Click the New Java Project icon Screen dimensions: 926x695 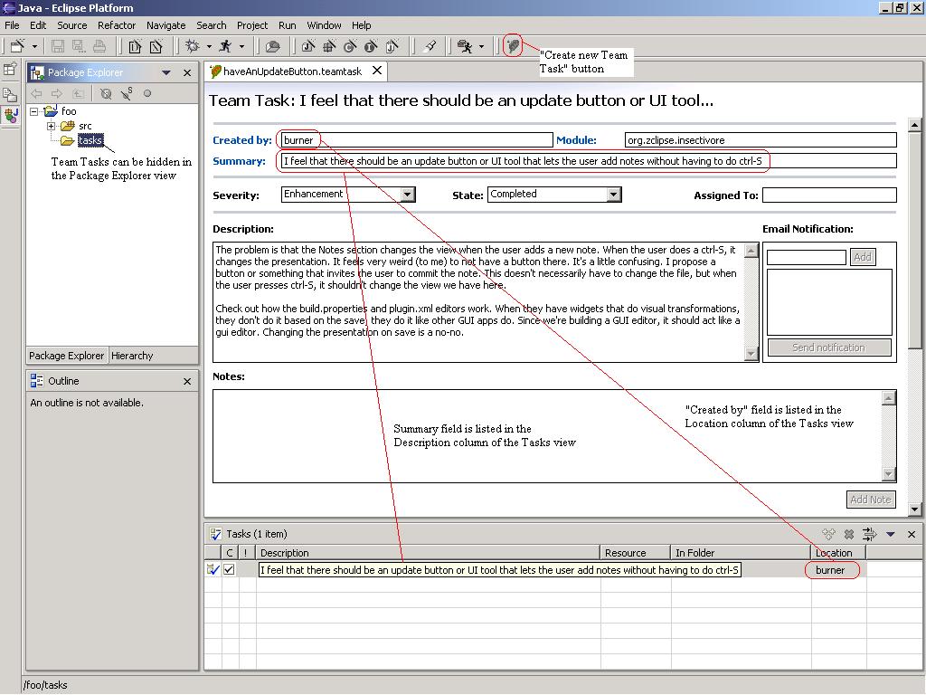pos(308,46)
